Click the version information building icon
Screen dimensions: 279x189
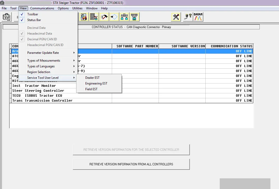(x=94, y=17)
